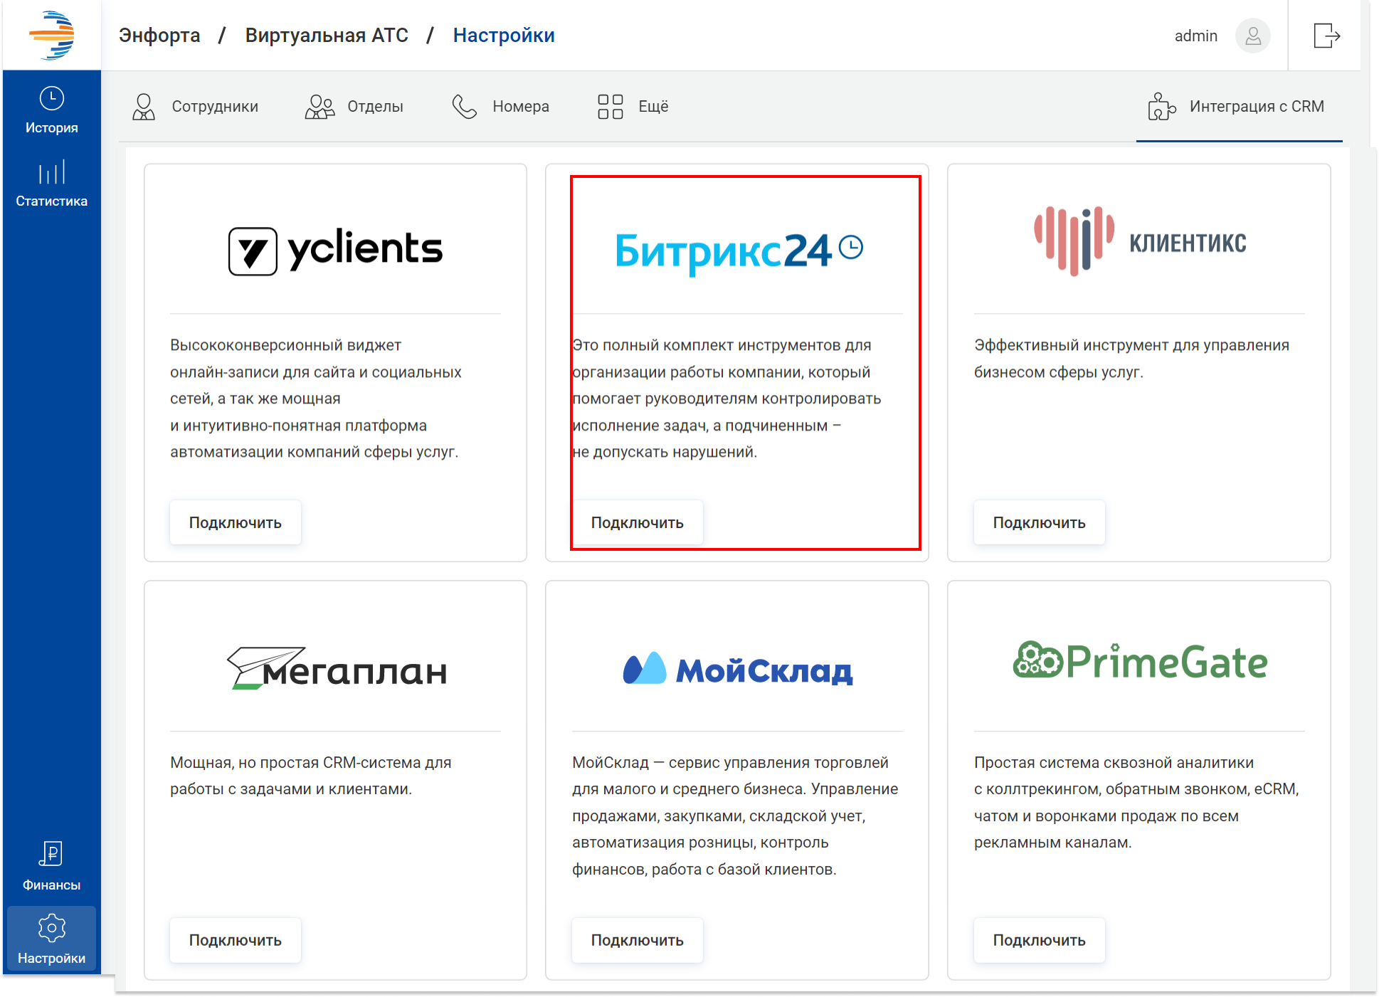Click the МойСклад description text
The image size is (1379, 997).
735,816
